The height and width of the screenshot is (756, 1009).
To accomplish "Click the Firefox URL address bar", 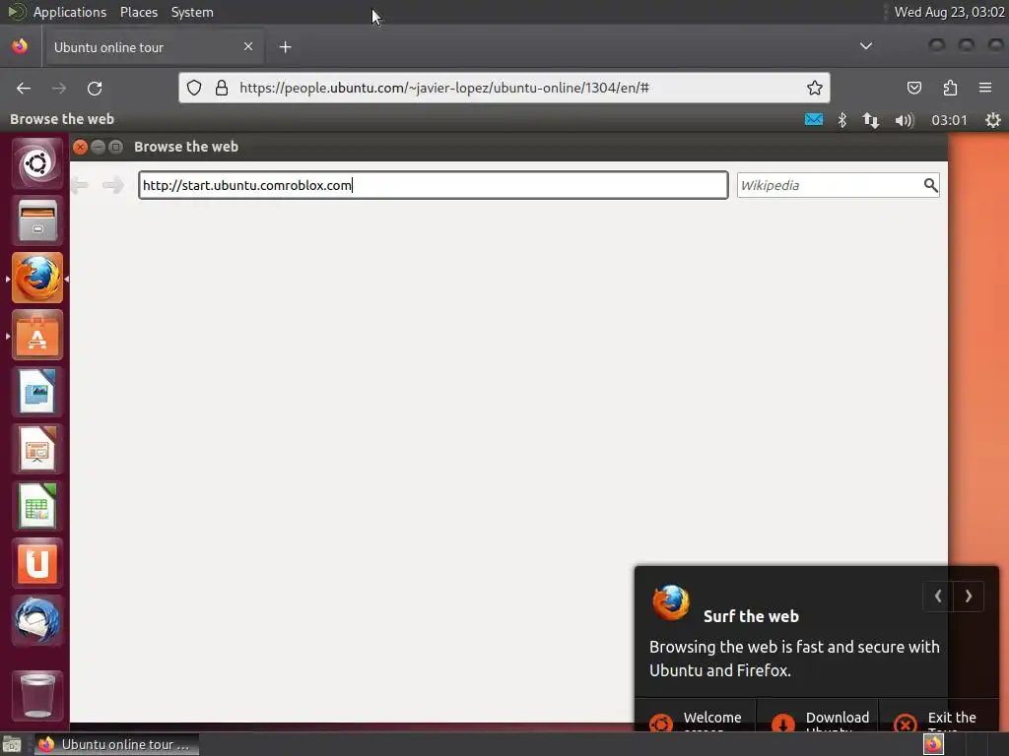I will [504, 88].
